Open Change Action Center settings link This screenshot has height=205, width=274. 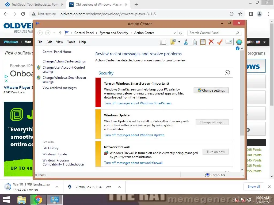(x=64, y=61)
